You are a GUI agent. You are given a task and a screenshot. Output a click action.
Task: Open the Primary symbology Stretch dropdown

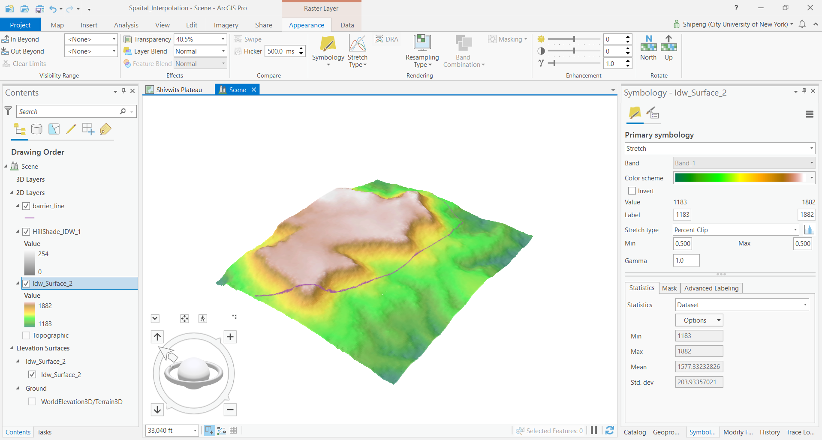click(720, 149)
